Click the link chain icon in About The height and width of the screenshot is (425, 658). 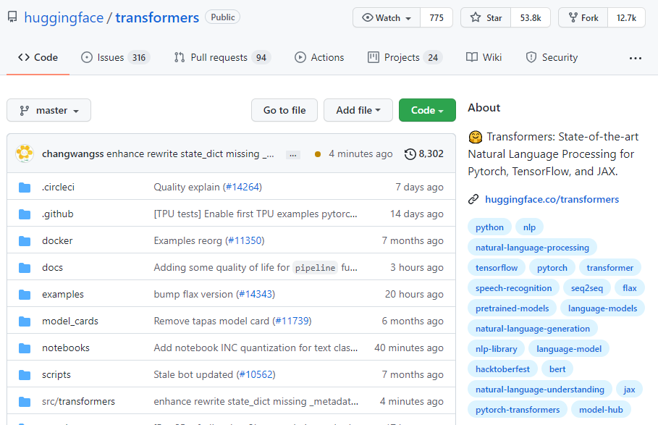(x=473, y=199)
